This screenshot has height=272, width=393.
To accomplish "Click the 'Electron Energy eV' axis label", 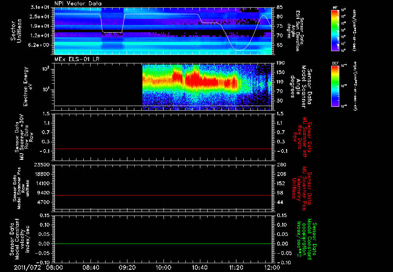I will click(27, 86).
